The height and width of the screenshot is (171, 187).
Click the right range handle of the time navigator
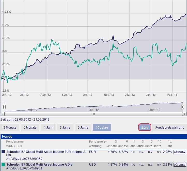pos(183,107)
